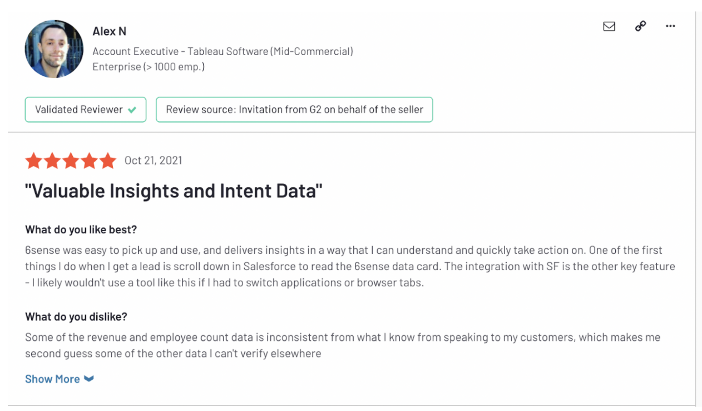The height and width of the screenshot is (411, 702).
Task: Click the Review source invitation badge
Action: point(294,110)
